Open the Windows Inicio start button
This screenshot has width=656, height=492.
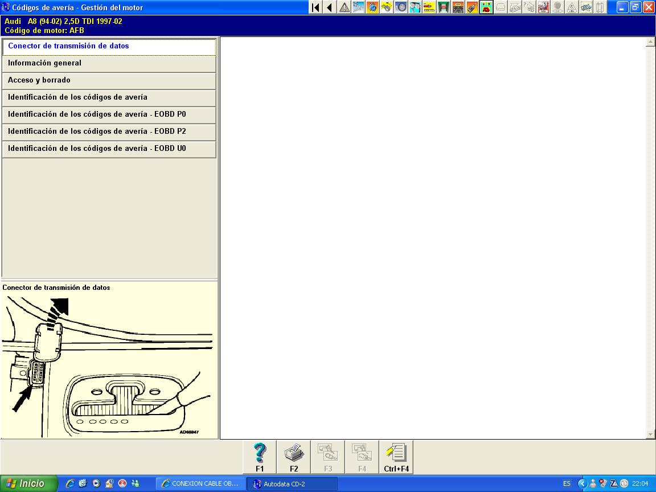(x=28, y=483)
